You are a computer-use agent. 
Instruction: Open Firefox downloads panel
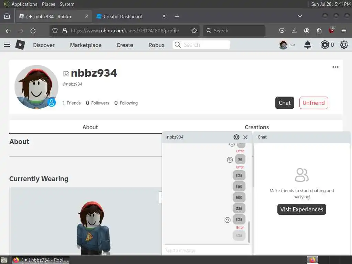pyautogui.click(x=294, y=31)
